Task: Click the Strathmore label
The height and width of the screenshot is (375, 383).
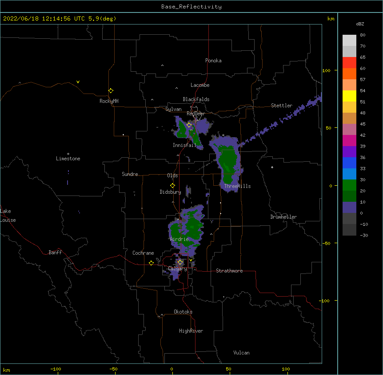Action: point(229,271)
